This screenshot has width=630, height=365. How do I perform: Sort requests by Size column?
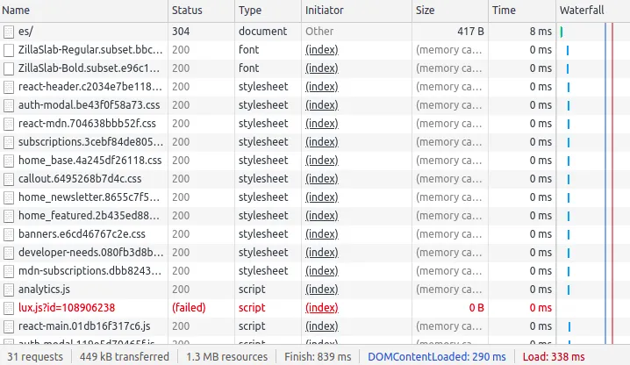425,11
